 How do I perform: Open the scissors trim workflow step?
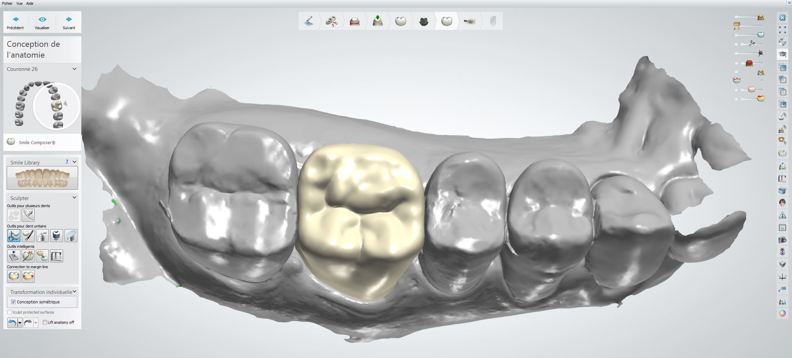(332, 21)
